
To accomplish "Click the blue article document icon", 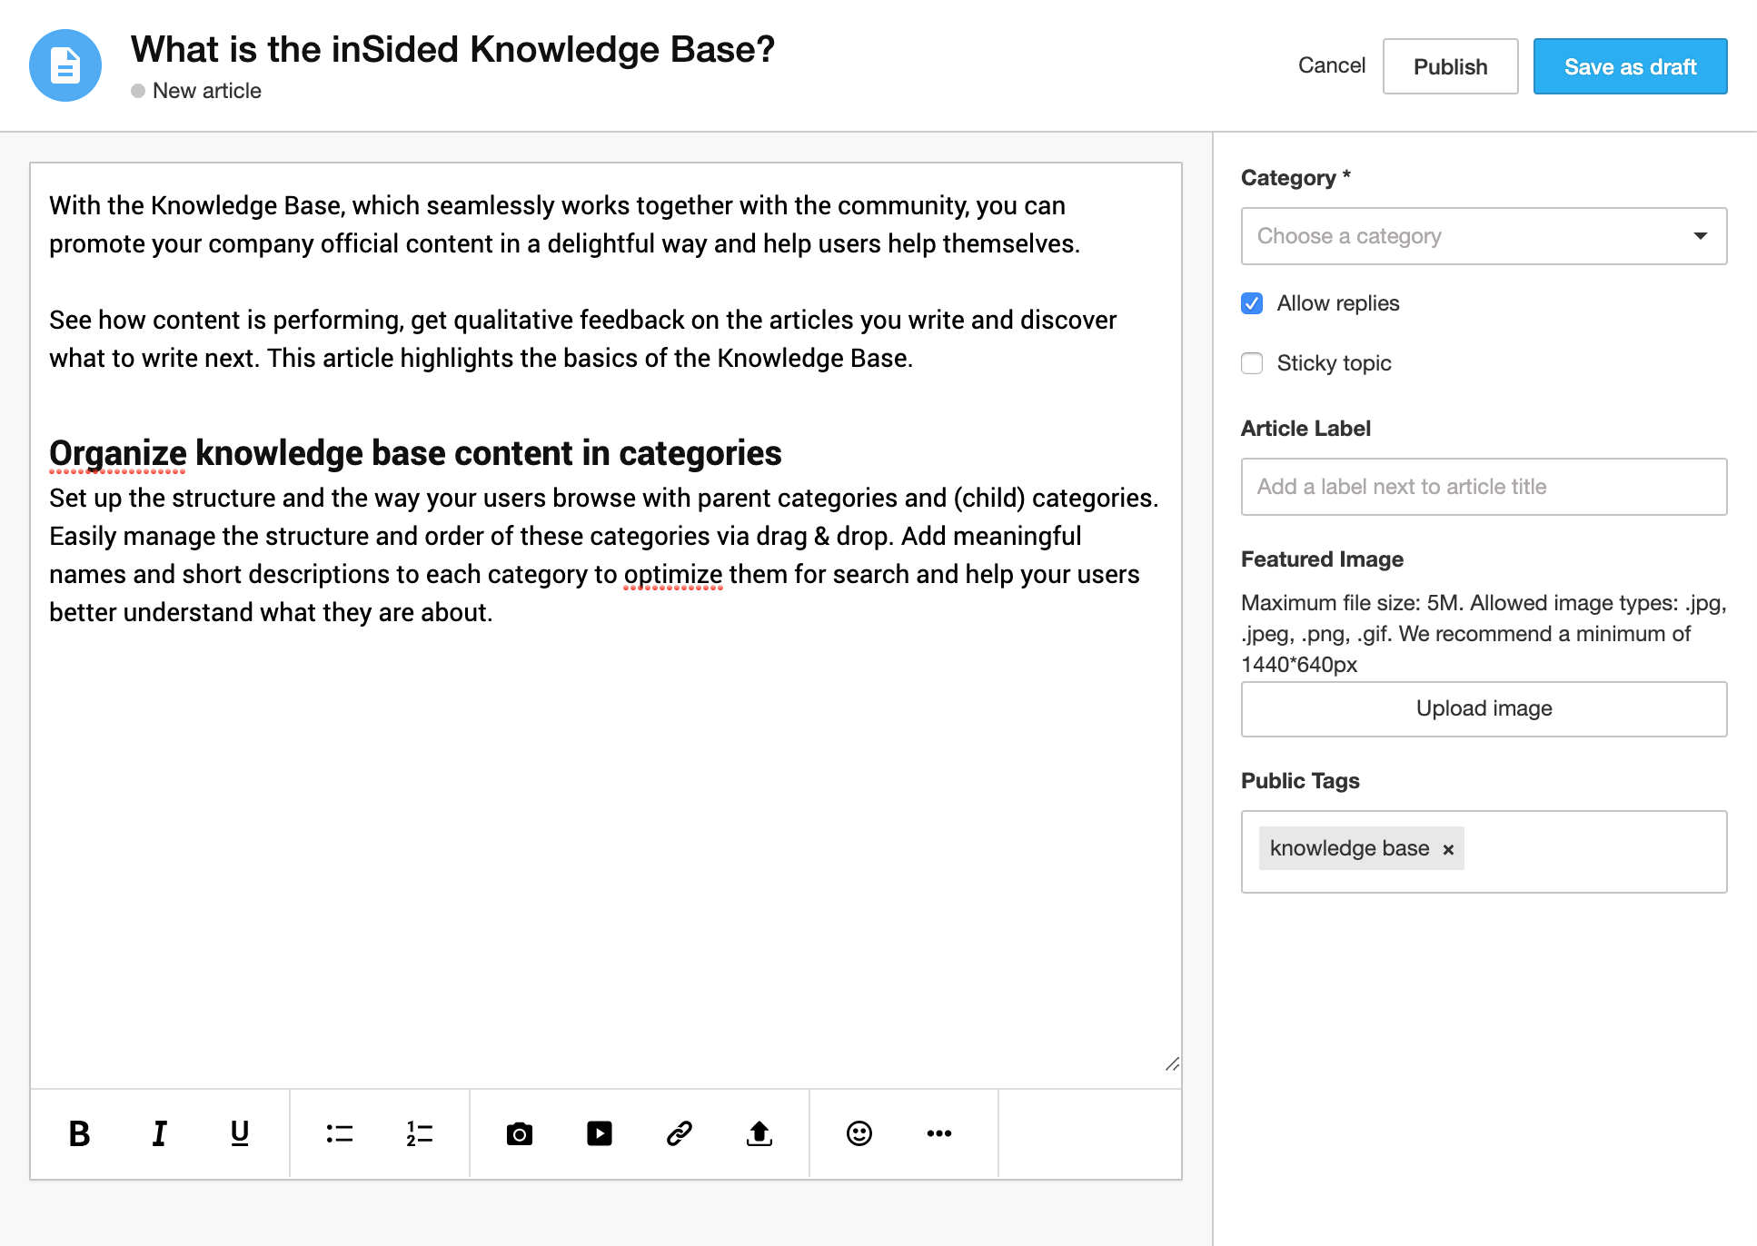I will click(x=65, y=65).
